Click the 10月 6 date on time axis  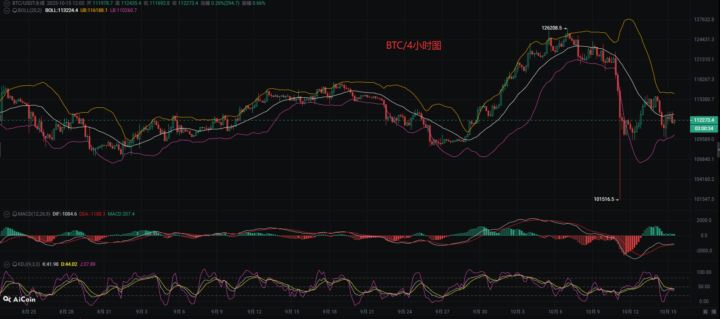(x=555, y=312)
